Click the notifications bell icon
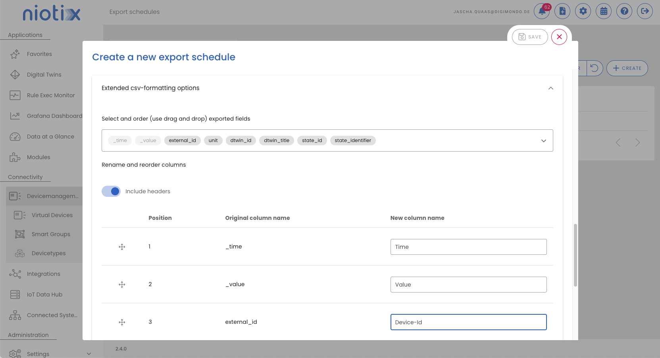660x358 pixels. (x=542, y=11)
